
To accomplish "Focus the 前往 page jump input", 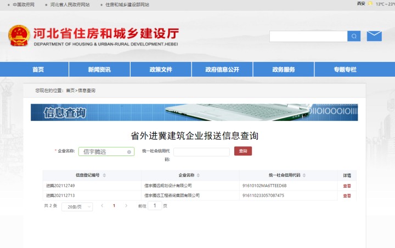I will pos(155,205).
